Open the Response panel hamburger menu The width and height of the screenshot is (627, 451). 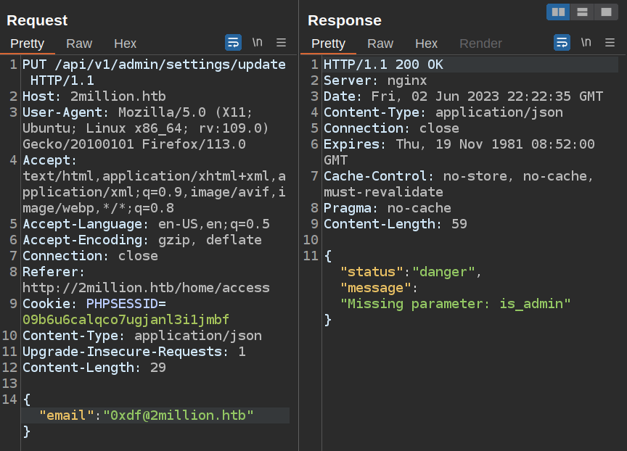click(x=610, y=43)
